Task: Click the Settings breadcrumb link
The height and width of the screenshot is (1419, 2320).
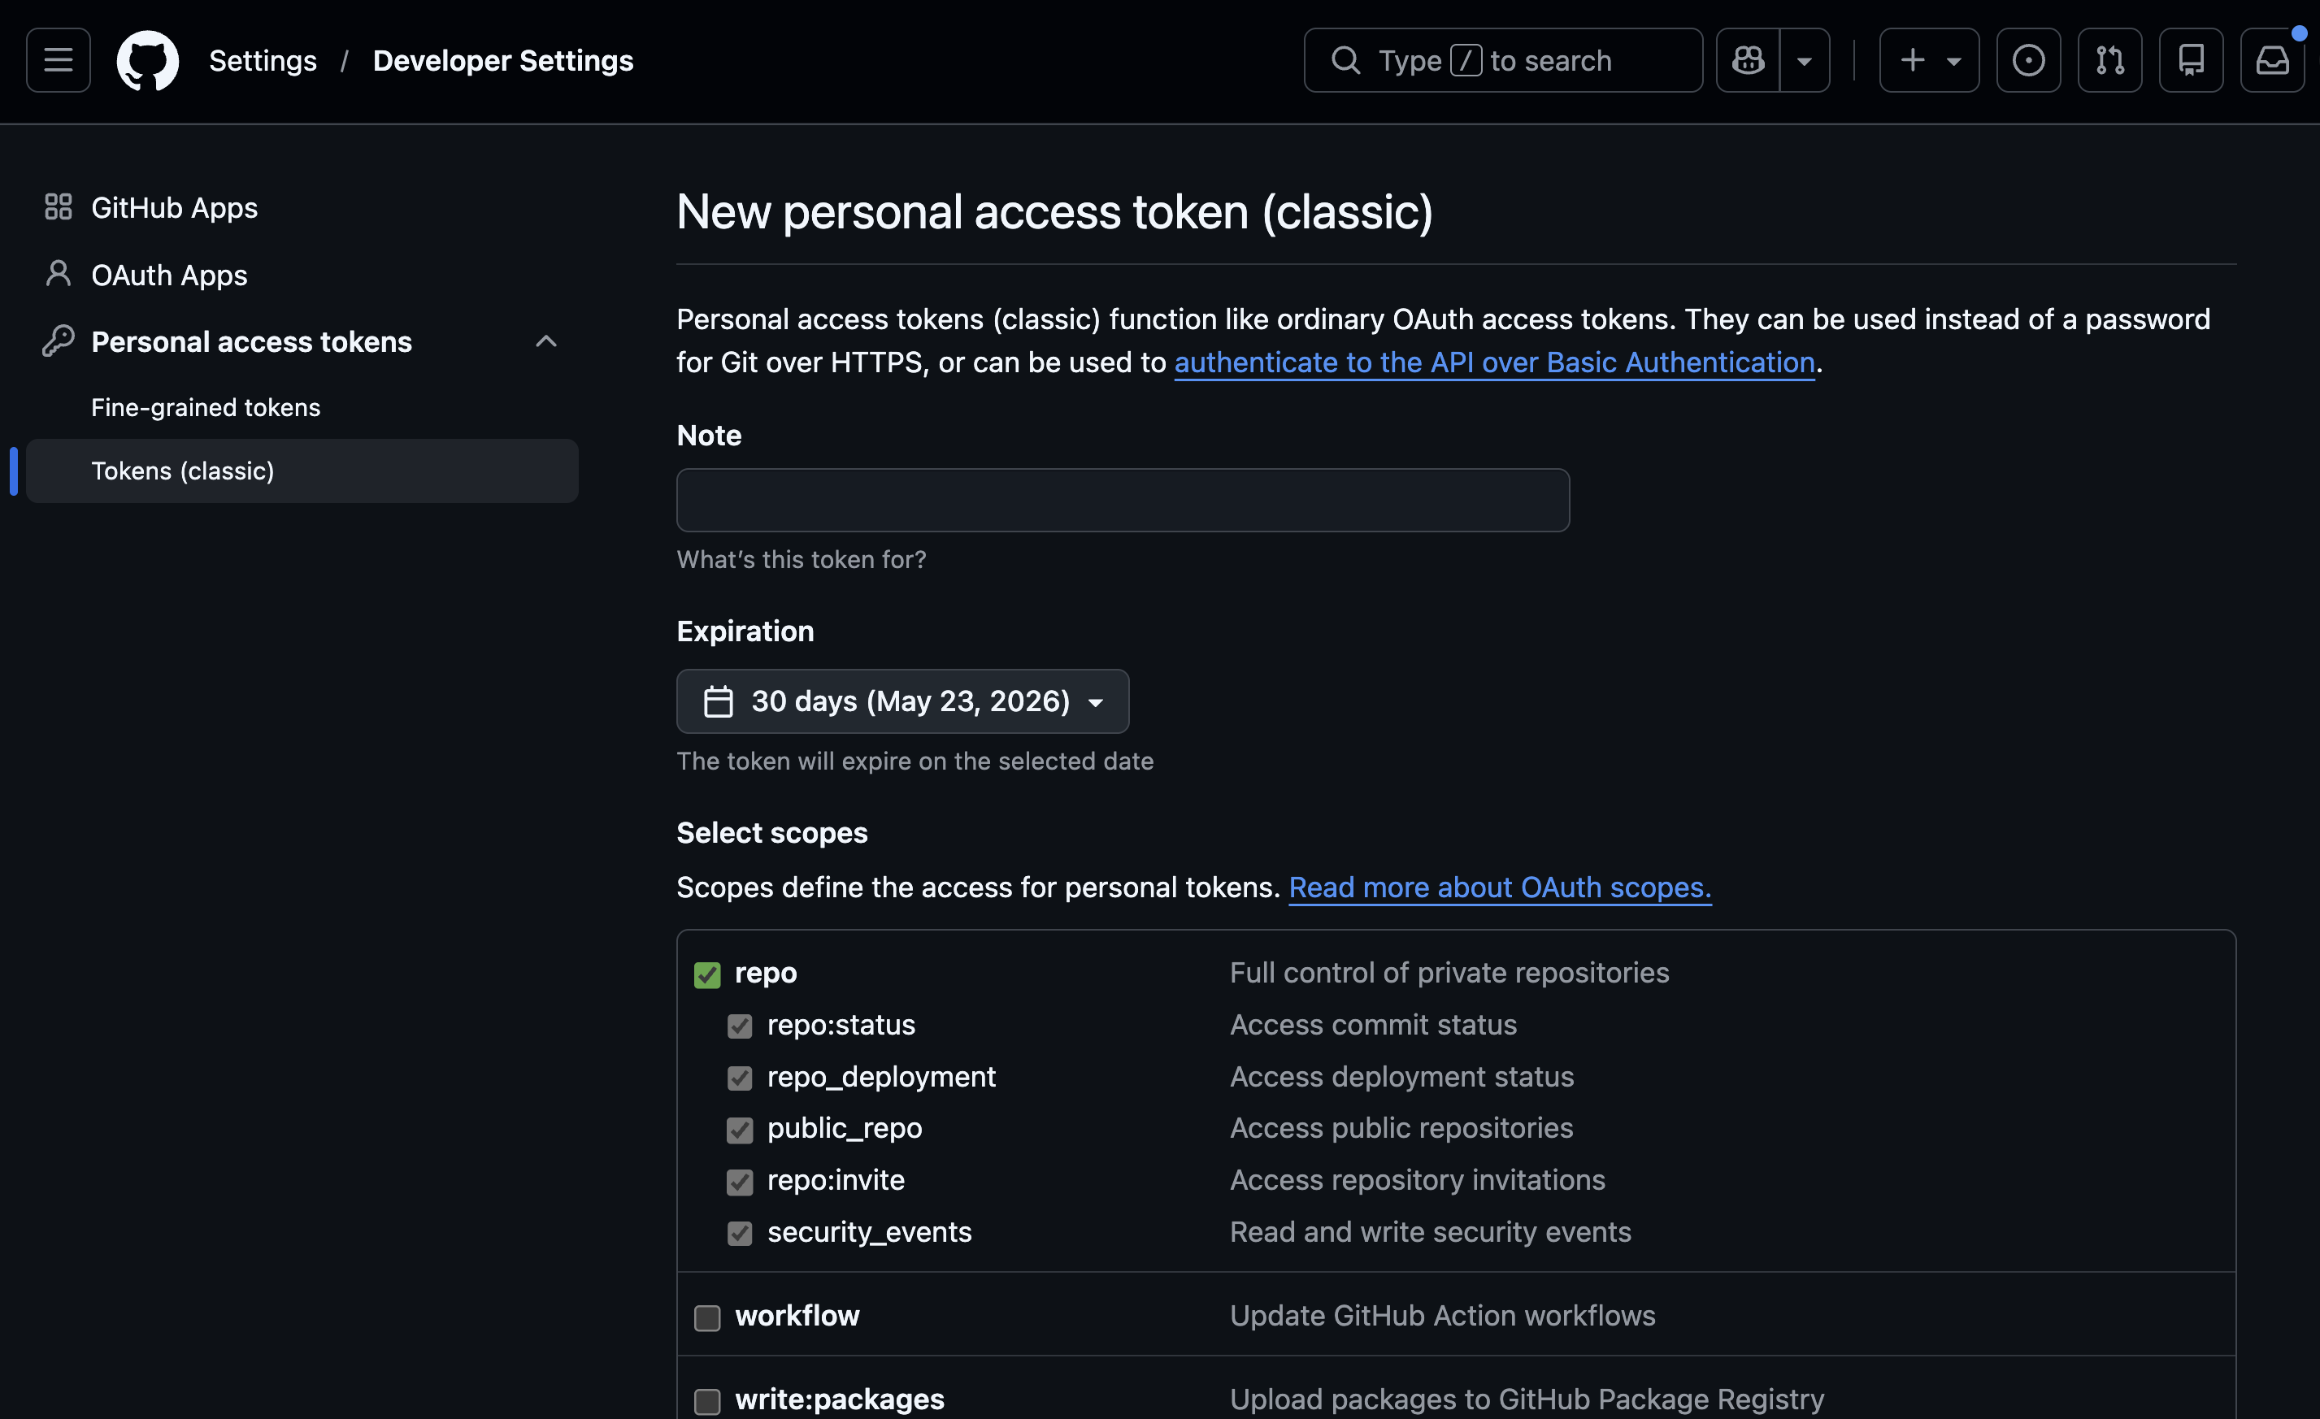Action: (x=263, y=60)
